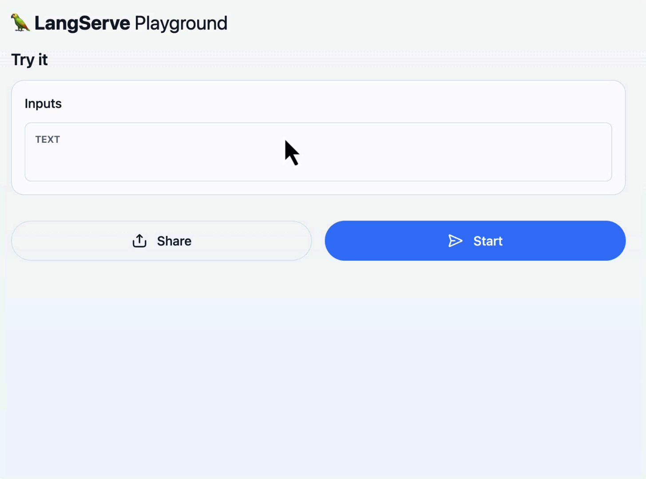Click the upload arrow icon in Share
This screenshot has height=479, width=646.
(x=139, y=241)
